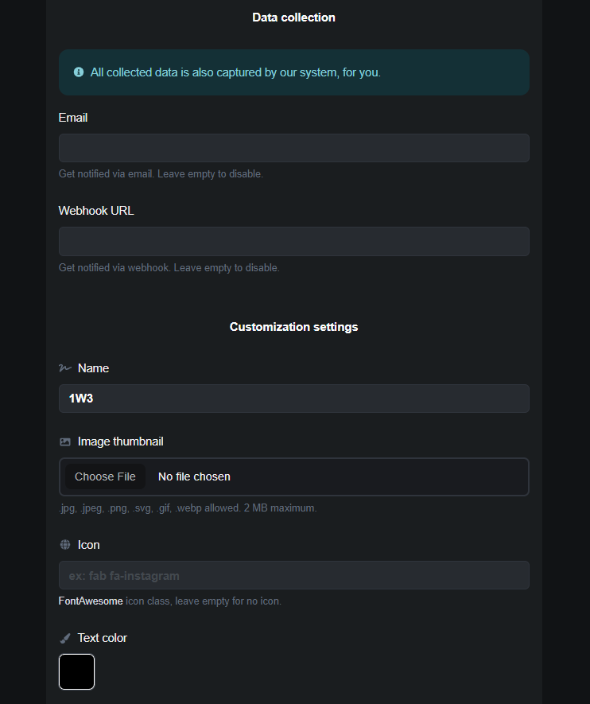Click into the Name field containing 1W3

pyautogui.click(x=293, y=399)
